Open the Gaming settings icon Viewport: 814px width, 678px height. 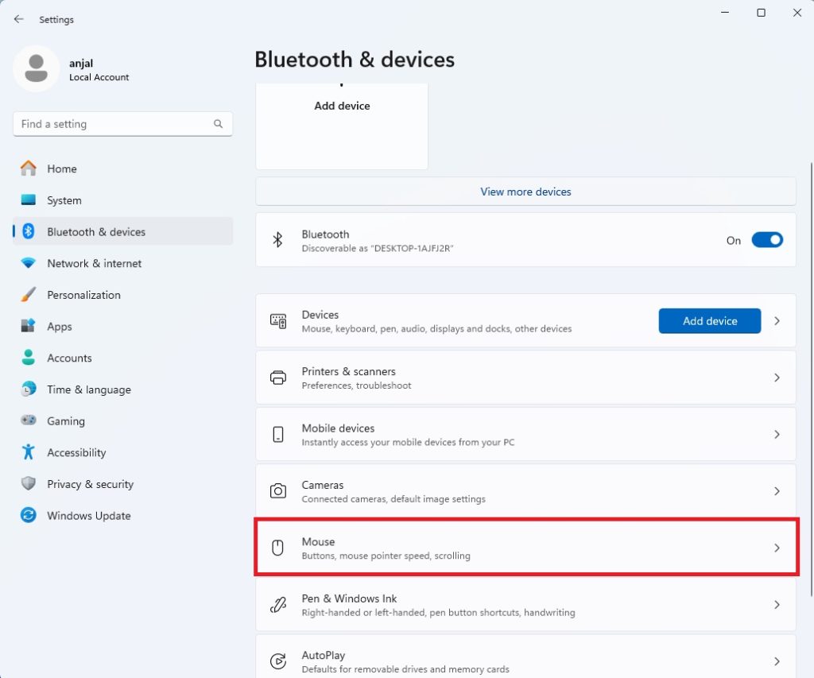[27, 420]
